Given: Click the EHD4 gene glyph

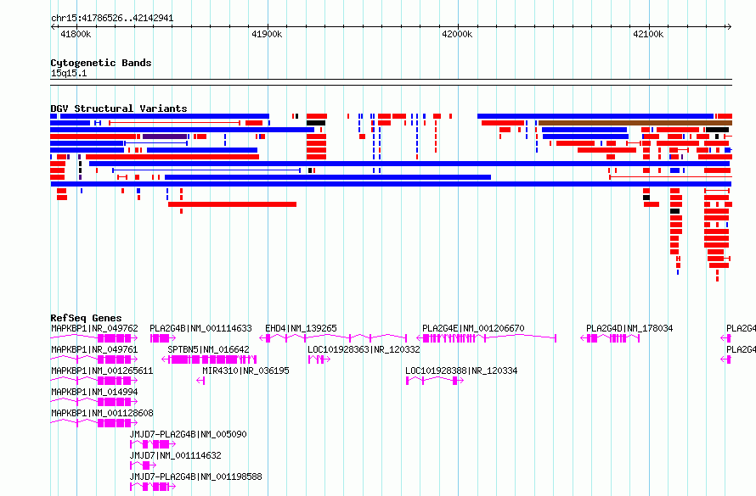Looking at the screenshot, I should pyautogui.click(x=333, y=338).
